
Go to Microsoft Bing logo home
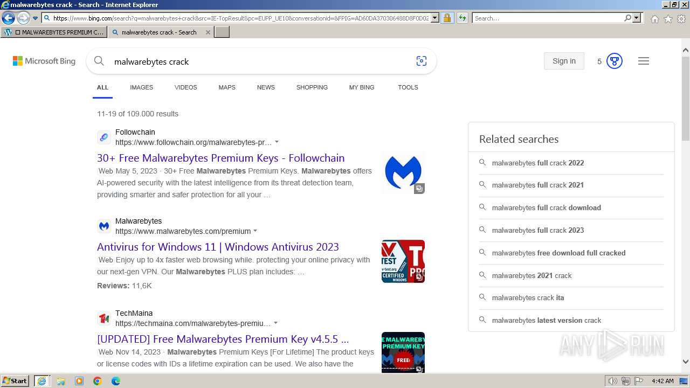[x=44, y=61]
